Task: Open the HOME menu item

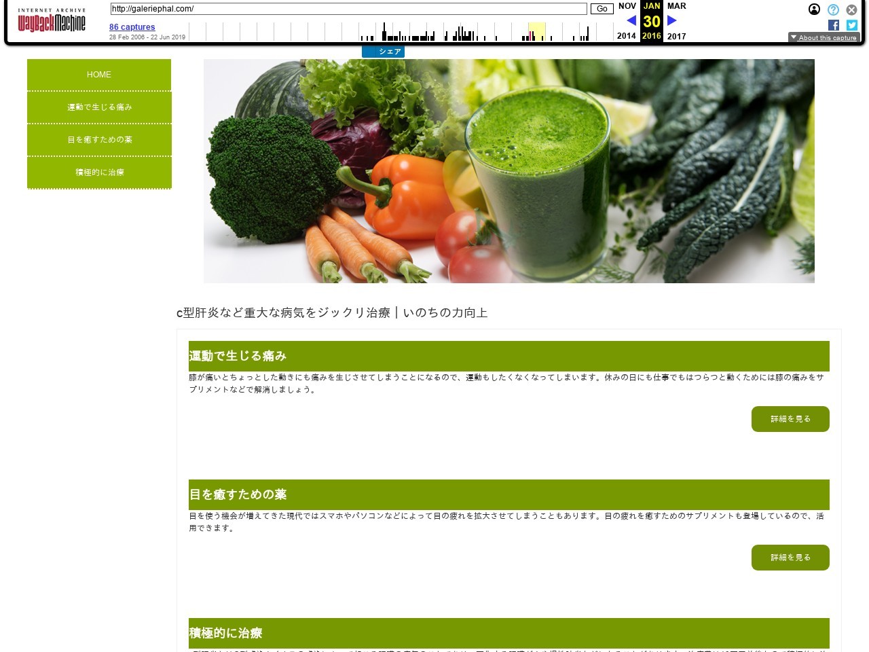Action: [99, 75]
